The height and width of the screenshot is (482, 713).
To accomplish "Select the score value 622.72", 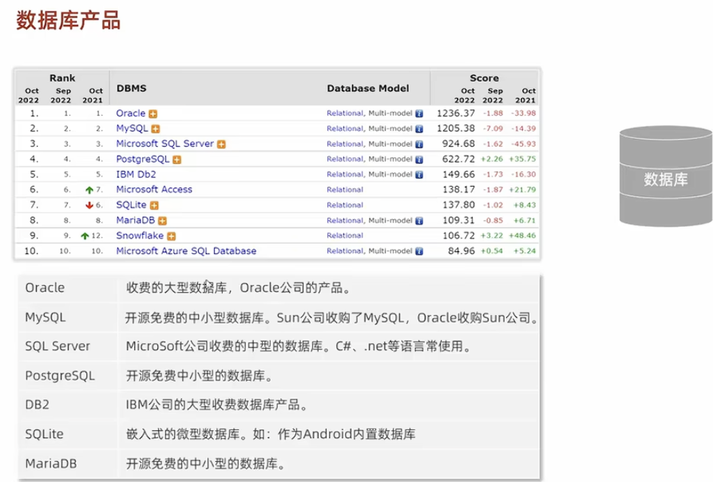I will (x=458, y=159).
